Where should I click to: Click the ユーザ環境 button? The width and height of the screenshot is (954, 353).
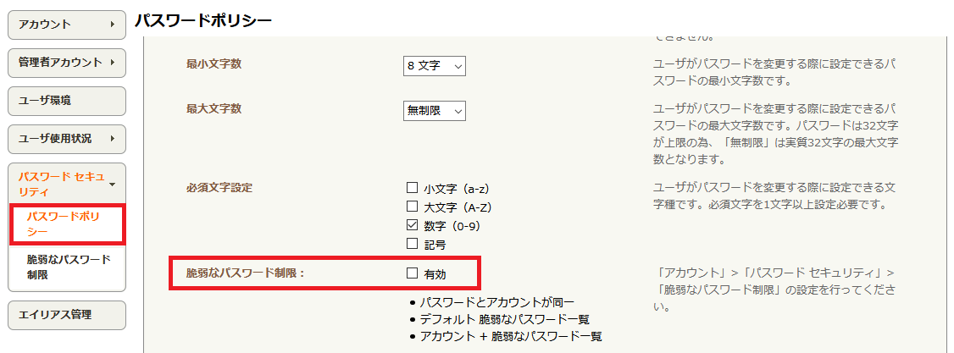click(66, 101)
